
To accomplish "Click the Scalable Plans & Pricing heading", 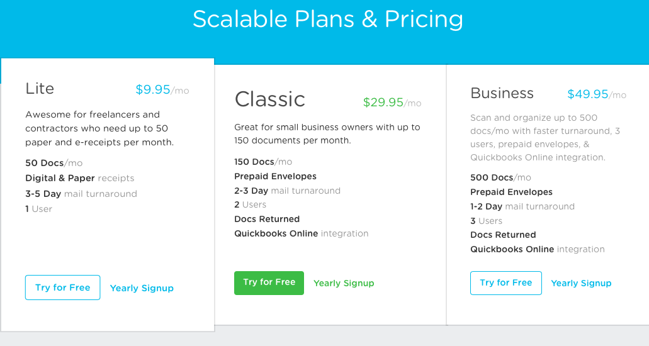I will 328,19.
